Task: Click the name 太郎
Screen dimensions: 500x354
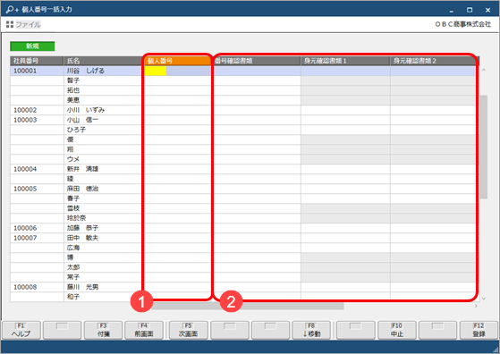Action: coord(73,267)
